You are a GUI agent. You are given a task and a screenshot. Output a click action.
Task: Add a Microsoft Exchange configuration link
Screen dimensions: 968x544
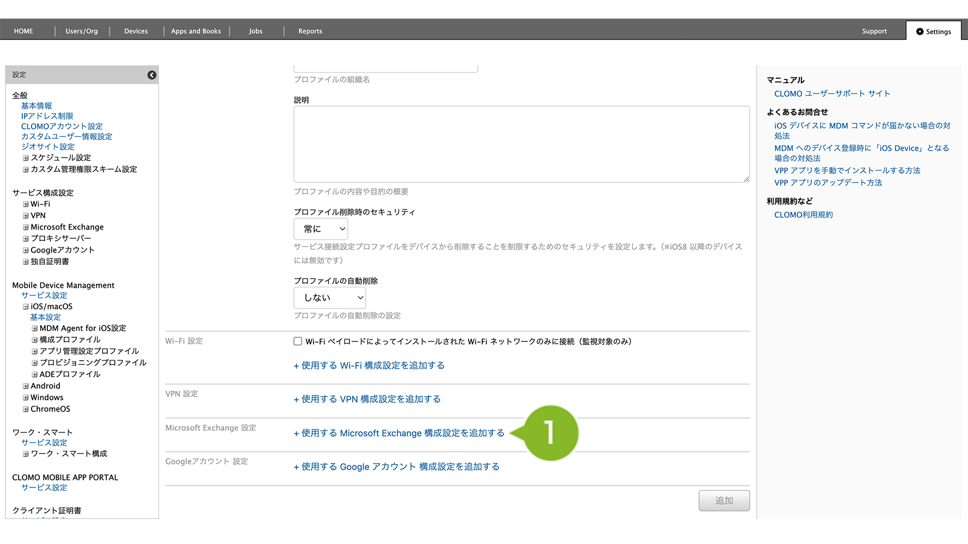(x=399, y=434)
